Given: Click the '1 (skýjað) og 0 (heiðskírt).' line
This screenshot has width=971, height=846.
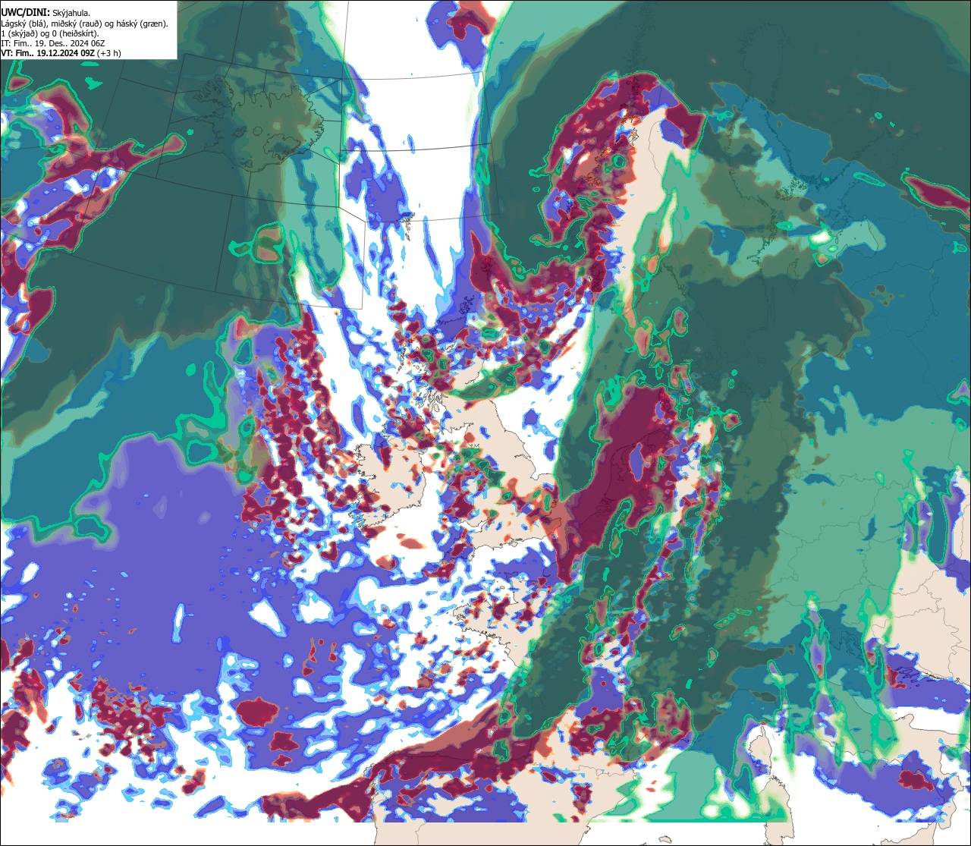Looking at the screenshot, I should pyautogui.click(x=50, y=33).
